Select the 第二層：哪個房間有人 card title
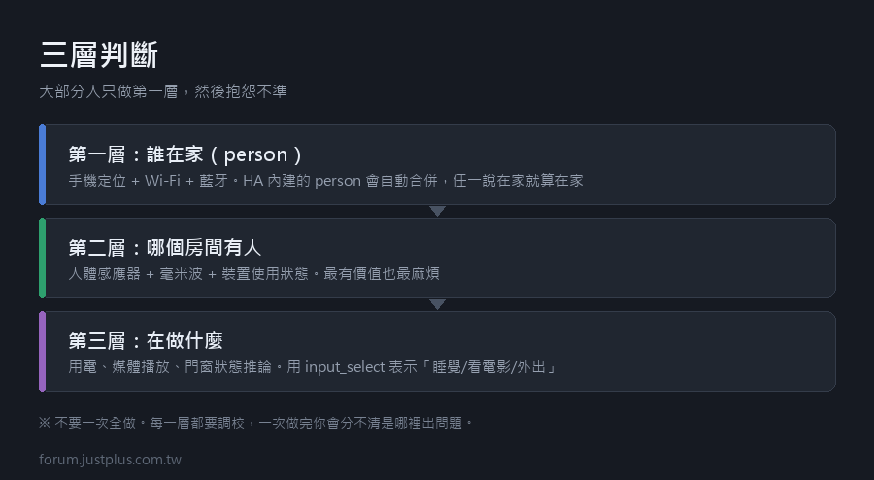Image resolution: width=874 pixels, height=480 pixels. pos(165,248)
